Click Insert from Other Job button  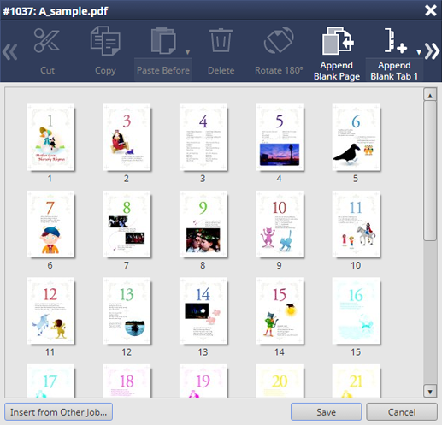click(58, 412)
